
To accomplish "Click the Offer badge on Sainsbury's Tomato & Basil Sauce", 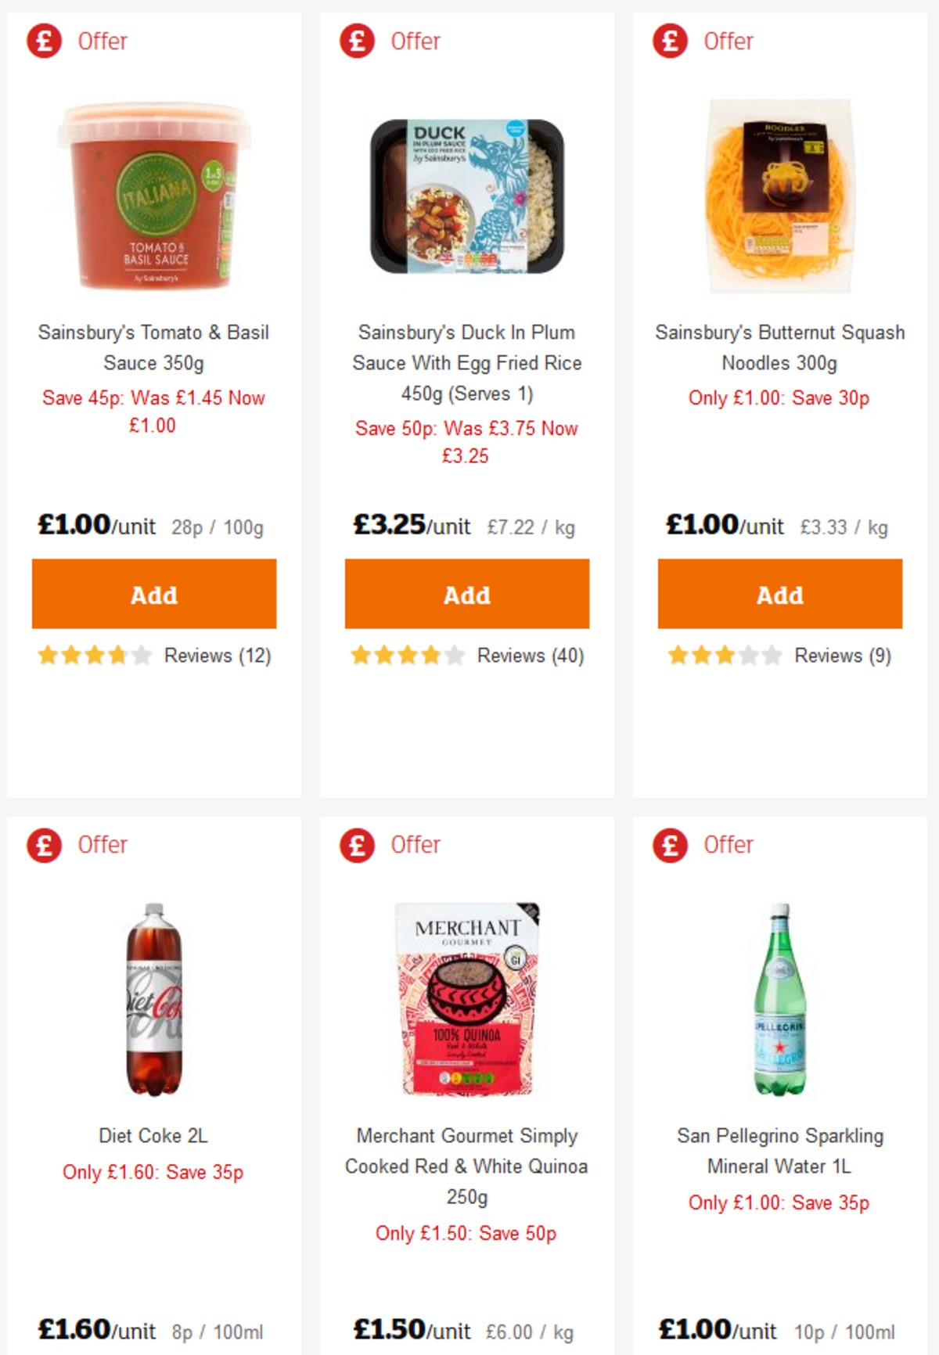I will [76, 41].
